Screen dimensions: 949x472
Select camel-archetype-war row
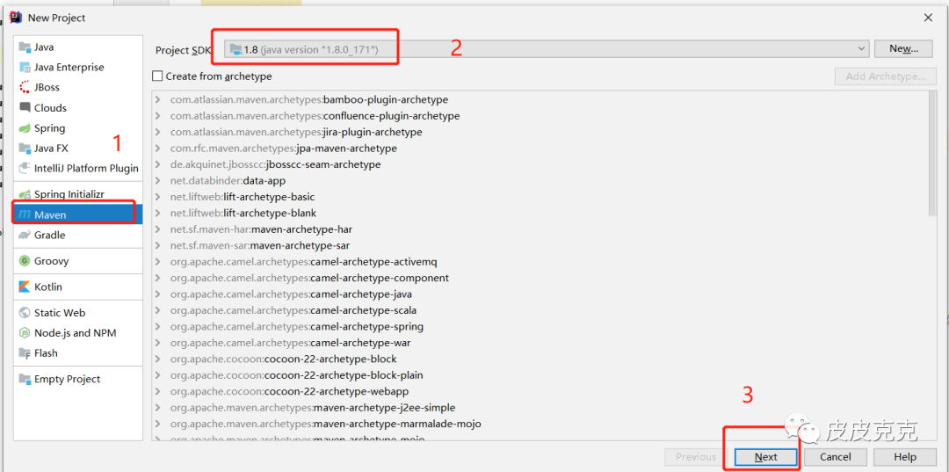click(539, 343)
